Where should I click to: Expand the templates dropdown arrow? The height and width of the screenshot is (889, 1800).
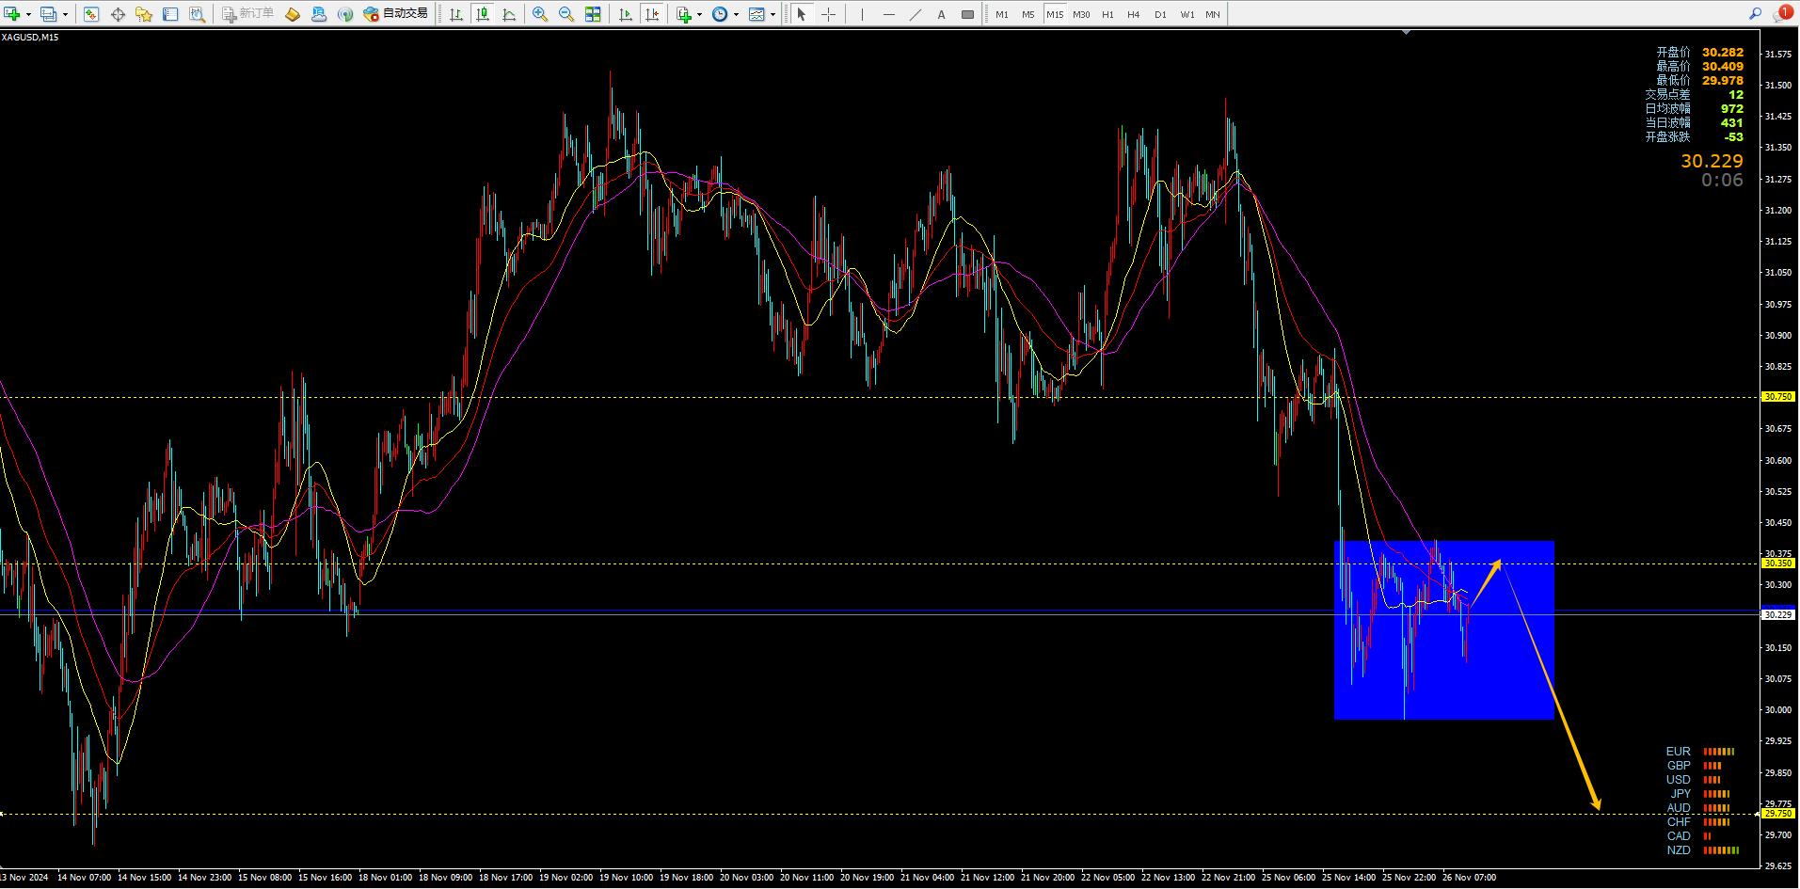[773, 14]
